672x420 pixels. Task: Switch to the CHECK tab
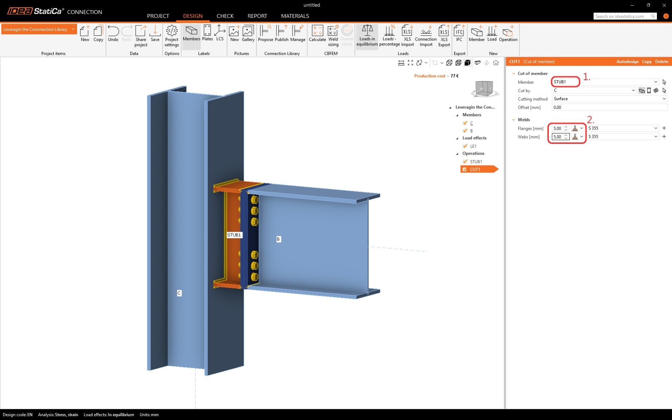click(225, 16)
